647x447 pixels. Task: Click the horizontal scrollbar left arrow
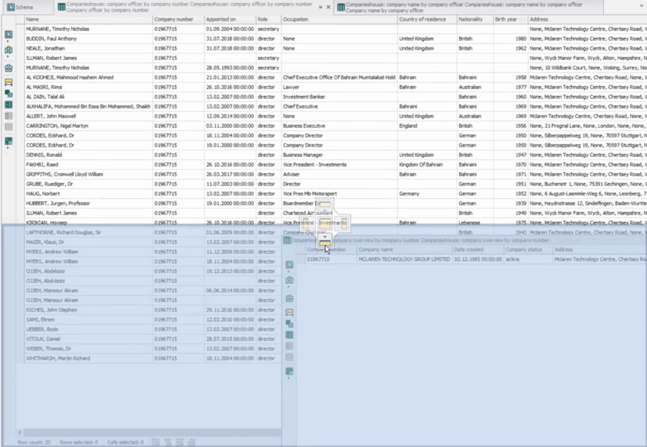20,432
